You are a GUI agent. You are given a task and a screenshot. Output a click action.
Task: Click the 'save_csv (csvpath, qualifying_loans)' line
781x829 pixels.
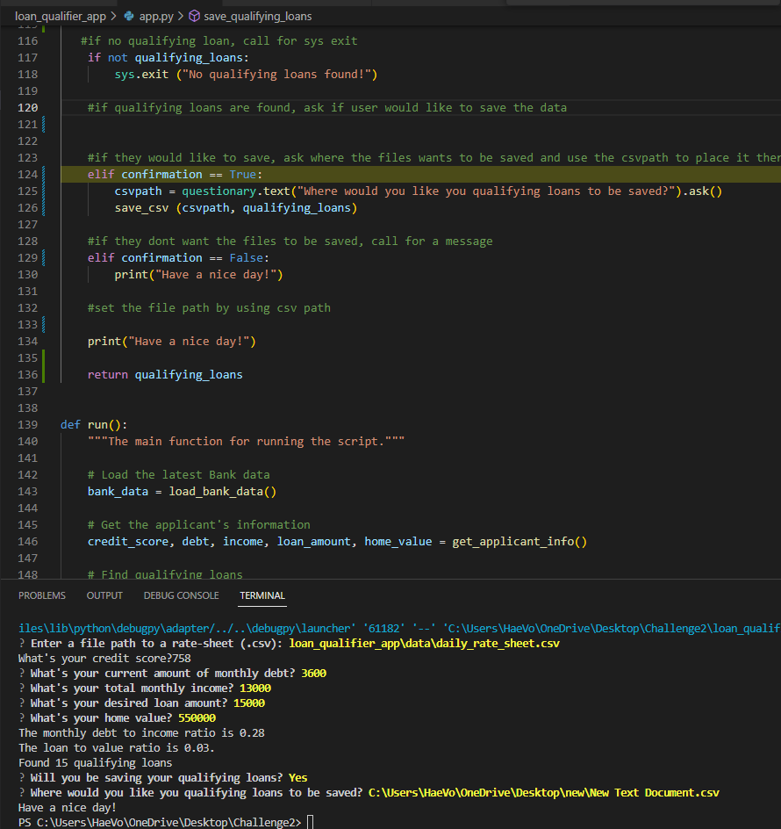[x=236, y=208]
